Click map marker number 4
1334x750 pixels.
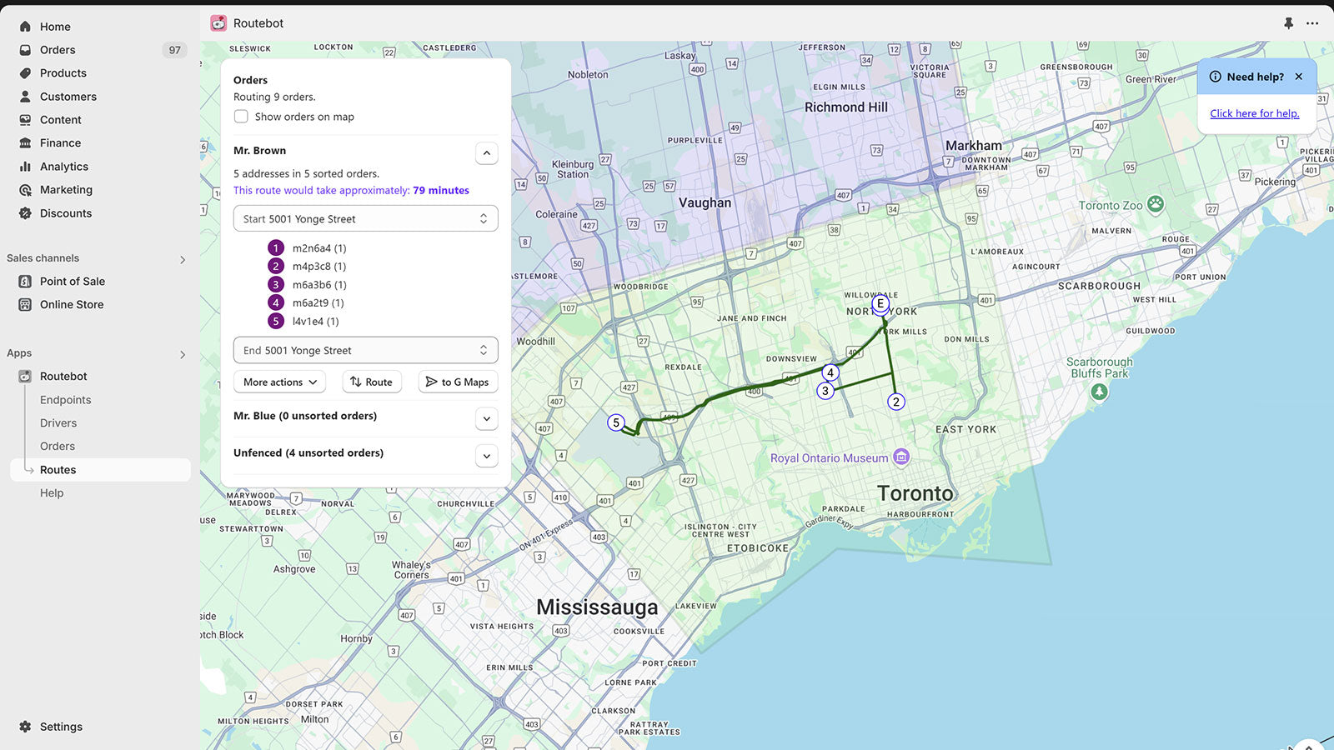coord(830,372)
